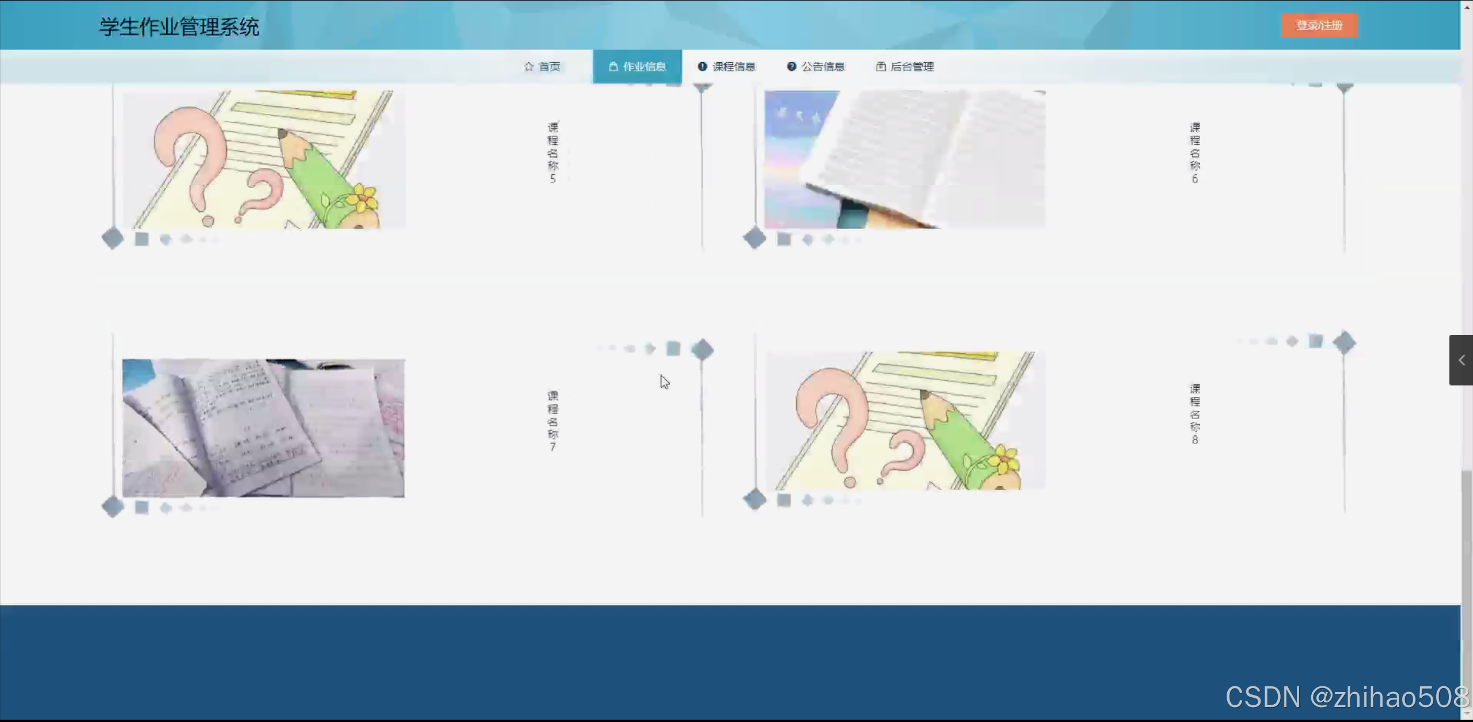Viewport: 1473px width, 722px height.
Task: Expand the collapsed side panel arrow
Action: [1461, 360]
